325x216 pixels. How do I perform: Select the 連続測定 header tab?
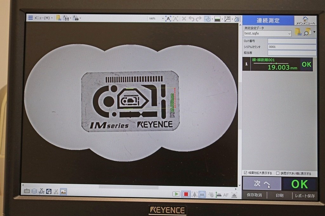tap(268, 20)
